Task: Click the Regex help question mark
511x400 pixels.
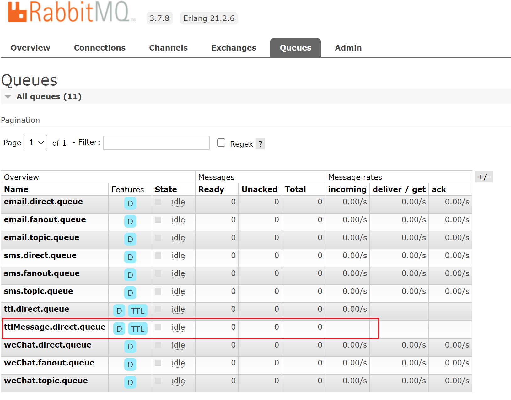Action: pos(260,144)
